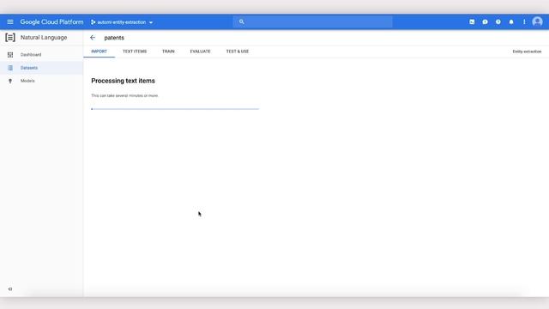Focus the top search bar
The height and width of the screenshot is (309, 549).
coord(312,21)
